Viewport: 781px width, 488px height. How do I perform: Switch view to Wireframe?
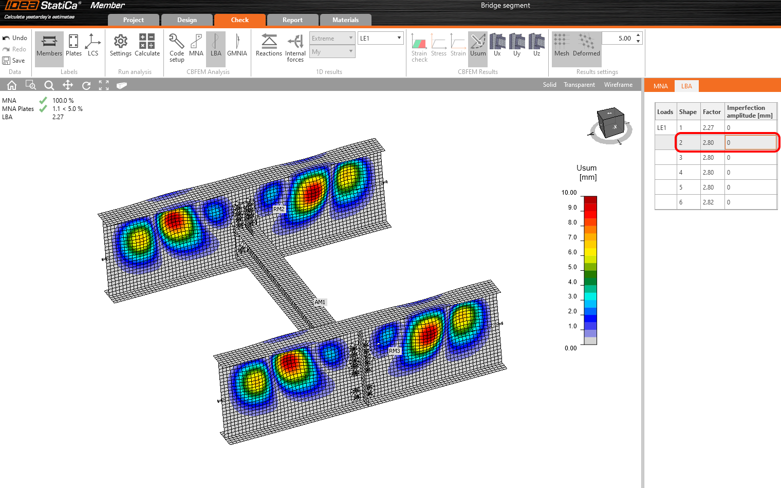click(618, 85)
